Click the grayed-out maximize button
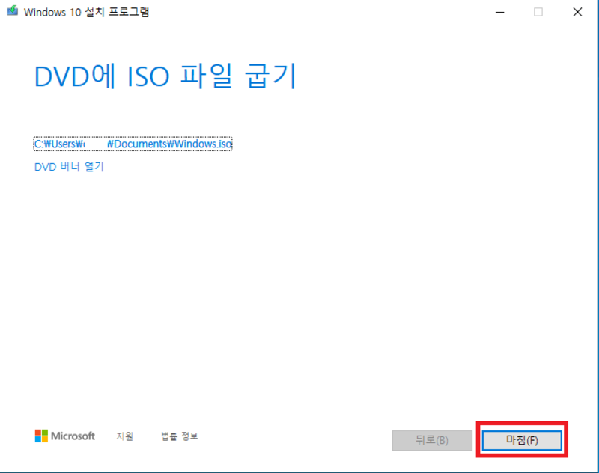 point(538,12)
